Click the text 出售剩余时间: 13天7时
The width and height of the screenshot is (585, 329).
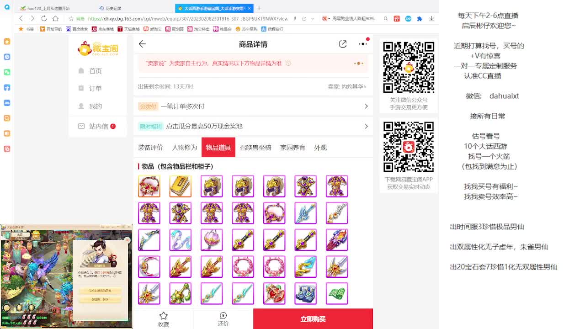pyautogui.click(x=165, y=86)
